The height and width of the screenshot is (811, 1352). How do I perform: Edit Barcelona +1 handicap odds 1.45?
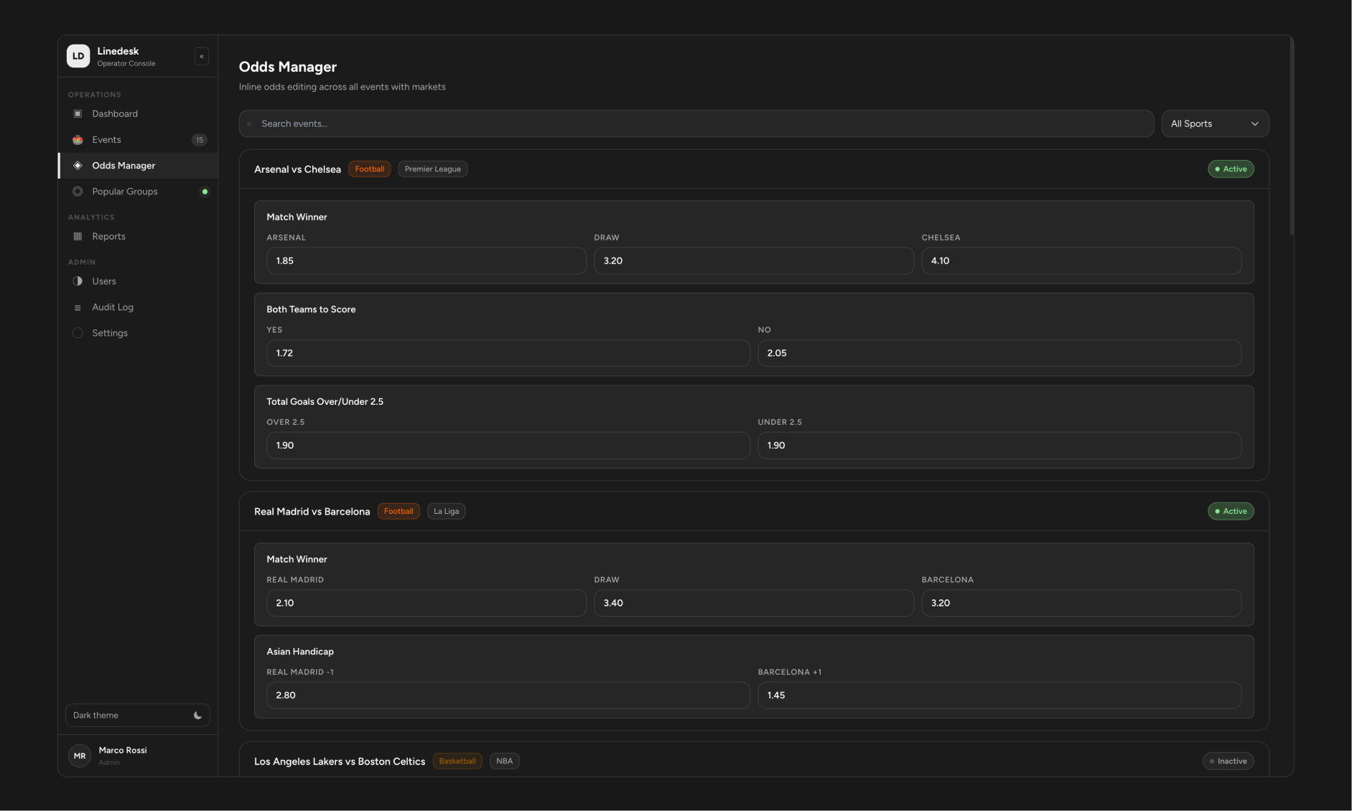point(999,695)
